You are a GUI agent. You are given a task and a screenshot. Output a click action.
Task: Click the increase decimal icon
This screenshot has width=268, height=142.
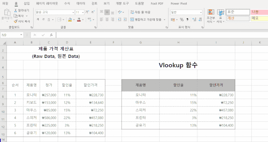[x=194, y=20]
